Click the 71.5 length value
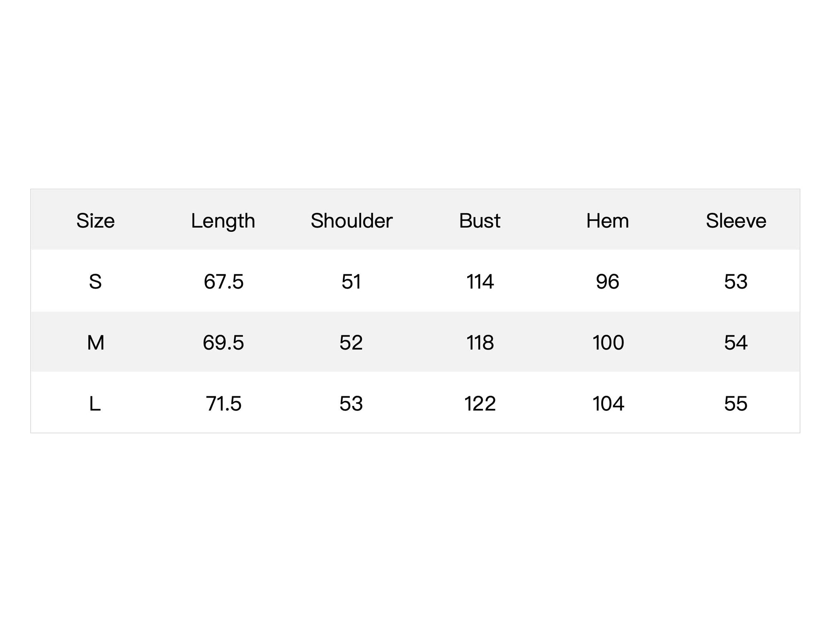Screen dimensions: 829x622 (223, 404)
